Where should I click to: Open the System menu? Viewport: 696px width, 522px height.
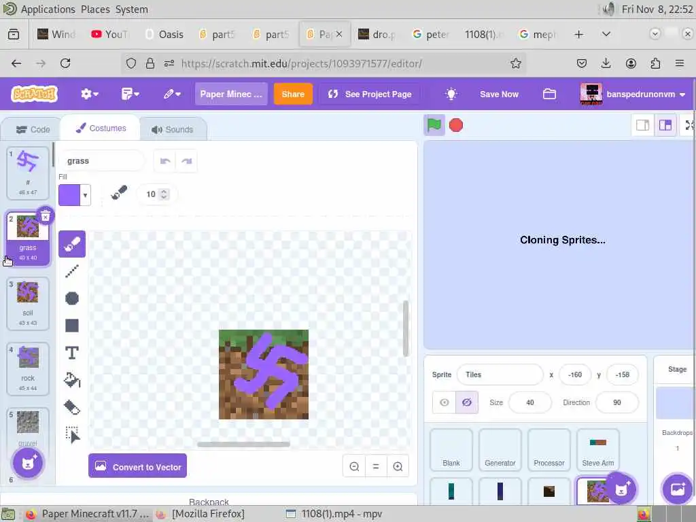click(131, 10)
